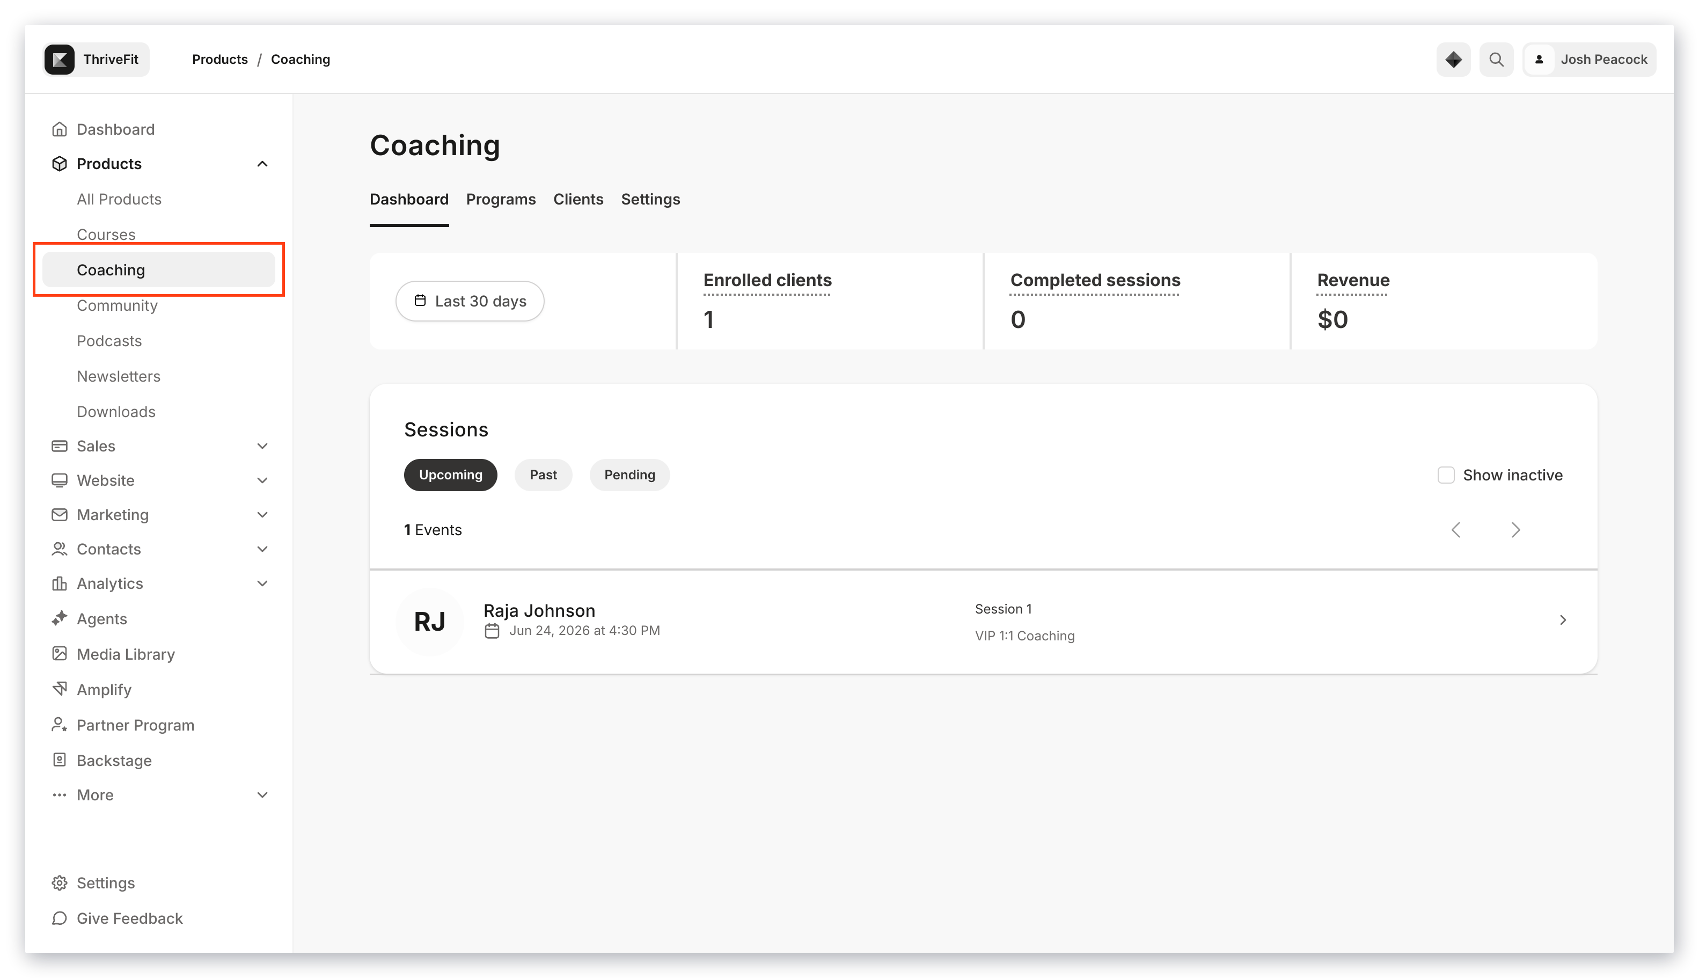Viewport: 1699px width, 978px height.
Task: Open the Josh Peacock account menu
Action: coord(1589,59)
